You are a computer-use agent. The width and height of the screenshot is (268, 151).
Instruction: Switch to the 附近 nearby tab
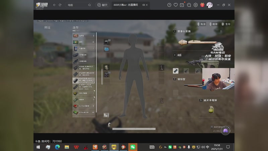click(47, 28)
